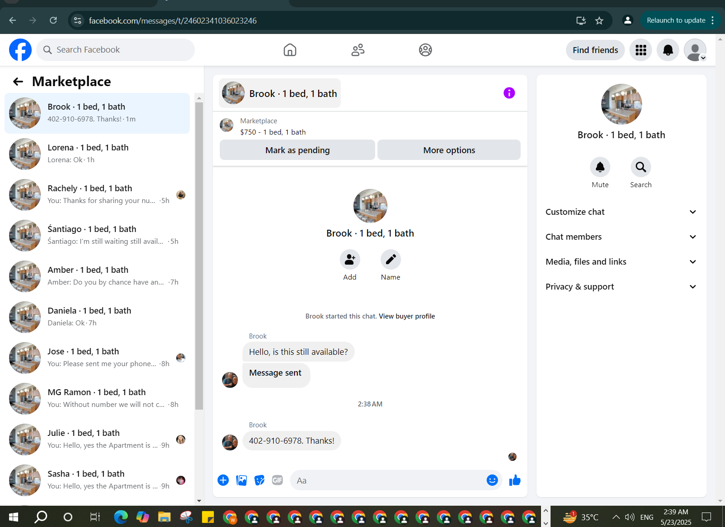Expand the Customize chat section
The width and height of the screenshot is (725, 527).
pos(621,212)
